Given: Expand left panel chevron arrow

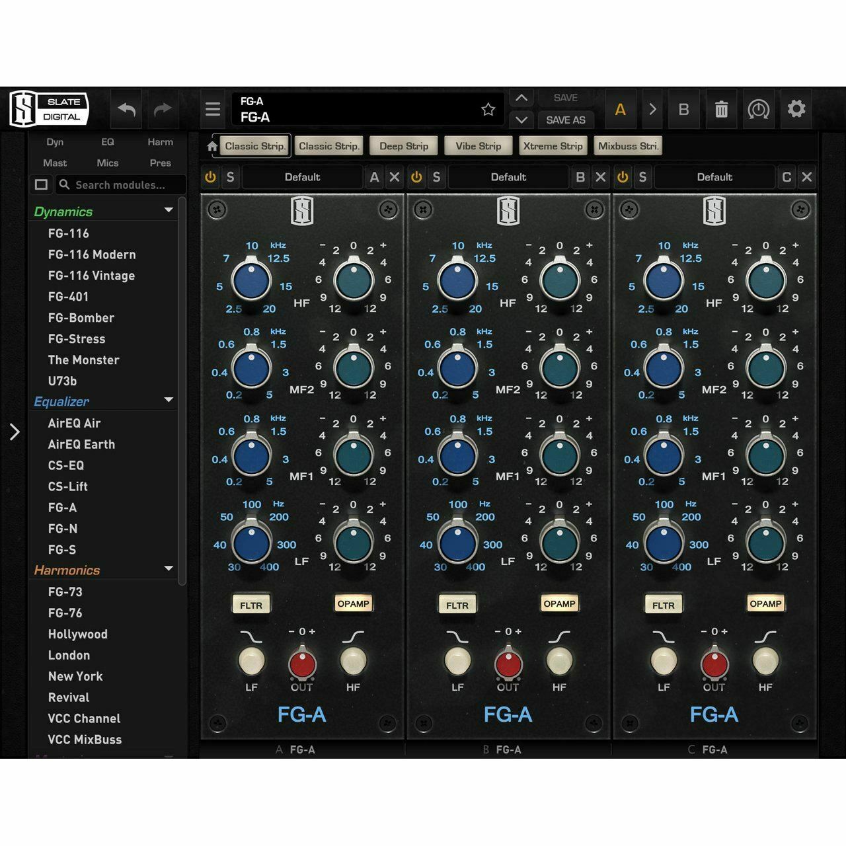Looking at the screenshot, I should (x=15, y=432).
